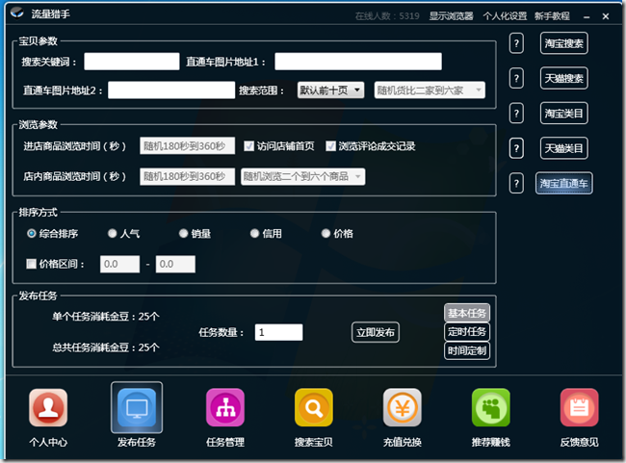Open 新手教程 menu
Image resolution: width=626 pixels, height=463 pixels.
coord(552,16)
